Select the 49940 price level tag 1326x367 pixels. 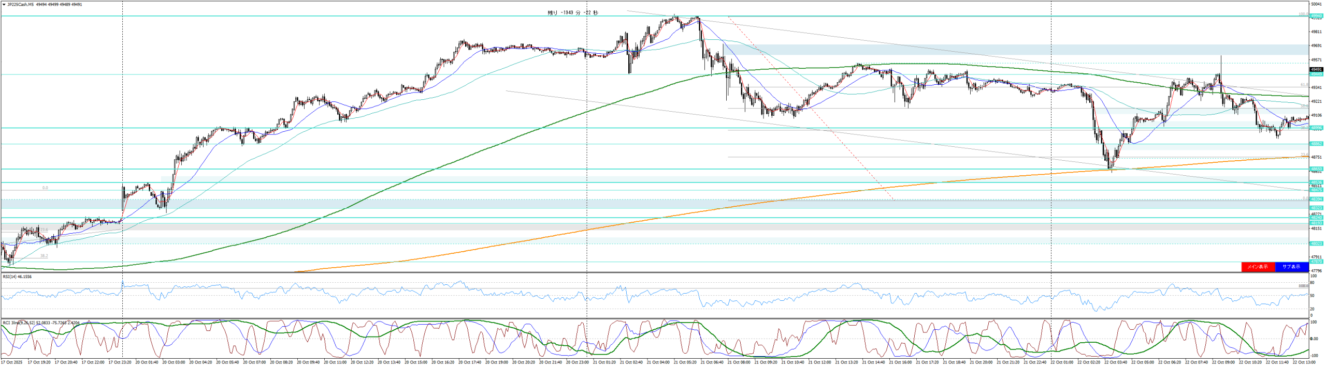coord(1316,17)
